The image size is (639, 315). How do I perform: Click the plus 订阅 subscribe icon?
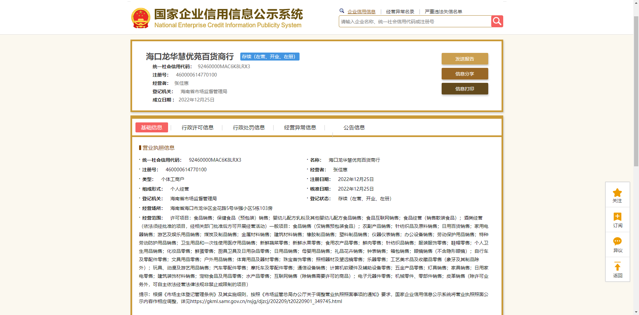pyautogui.click(x=617, y=217)
